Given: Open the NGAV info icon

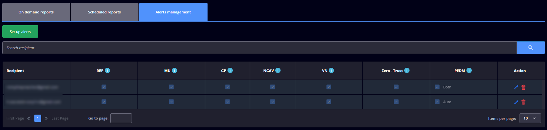Looking at the screenshot, I should tap(278, 70).
